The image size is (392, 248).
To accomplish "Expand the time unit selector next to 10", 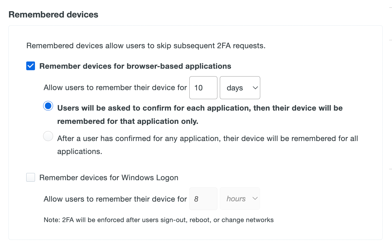I will [x=240, y=88].
